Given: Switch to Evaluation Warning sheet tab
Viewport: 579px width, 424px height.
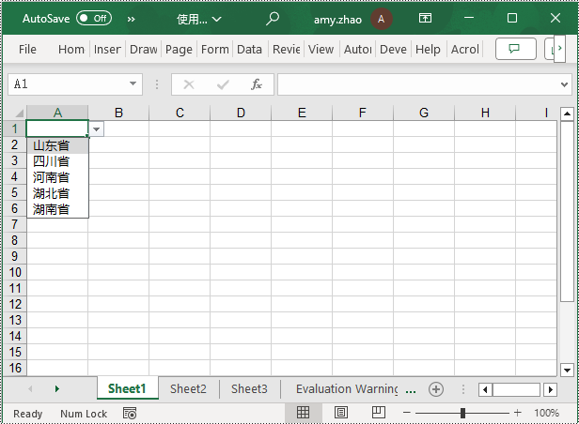Looking at the screenshot, I should pyautogui.click(x=347, y=389).
